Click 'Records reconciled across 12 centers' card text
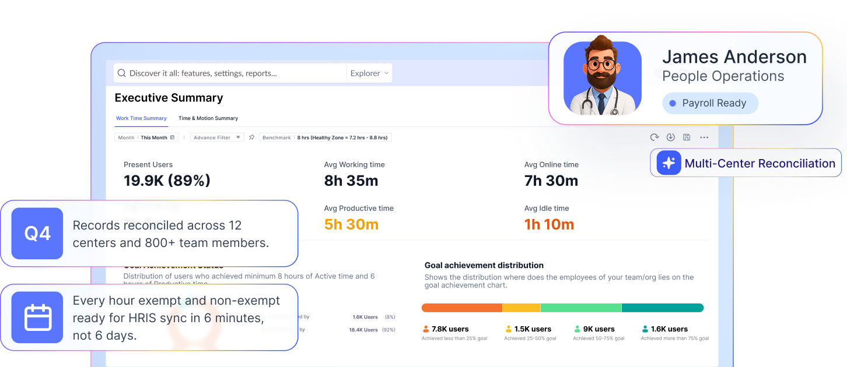This screenshot has height=367, width=847. coord(171,234)
